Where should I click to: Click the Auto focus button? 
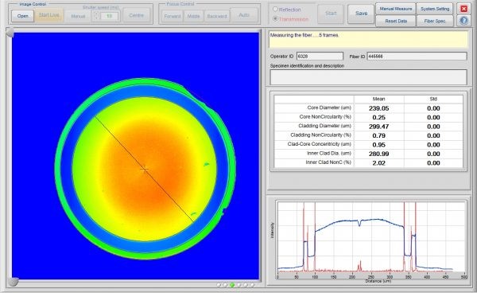click(244, 14)
